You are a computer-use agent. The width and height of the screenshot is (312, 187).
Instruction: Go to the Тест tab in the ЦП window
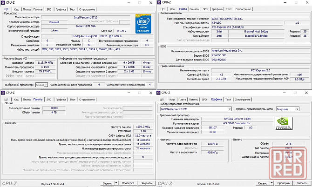click(73, 9)
